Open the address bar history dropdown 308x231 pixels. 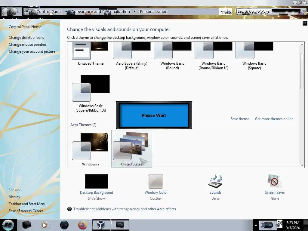[x=222, y=12]
